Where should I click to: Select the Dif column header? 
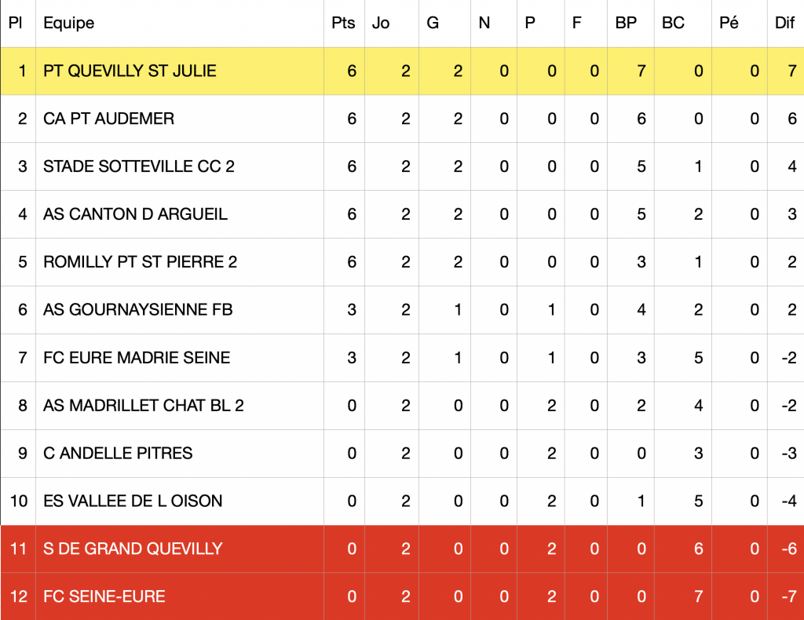click(784, 23)
